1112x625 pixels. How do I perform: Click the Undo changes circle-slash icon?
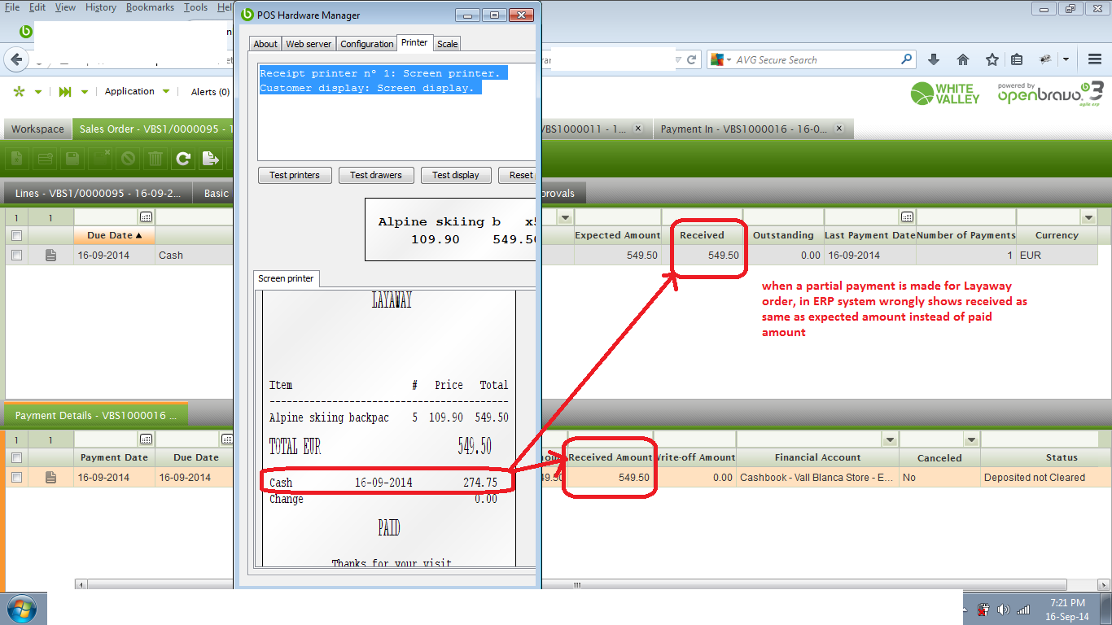[128, 158]
